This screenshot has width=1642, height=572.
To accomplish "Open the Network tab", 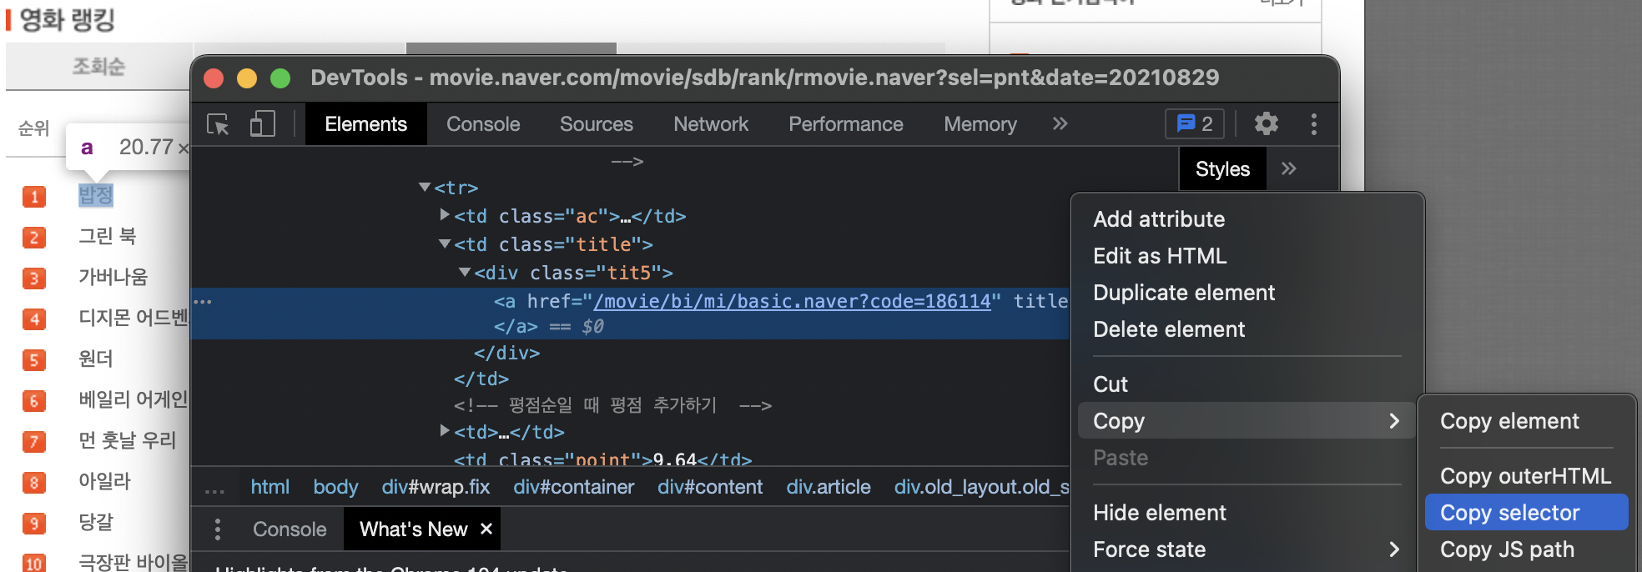I will 711,124.
